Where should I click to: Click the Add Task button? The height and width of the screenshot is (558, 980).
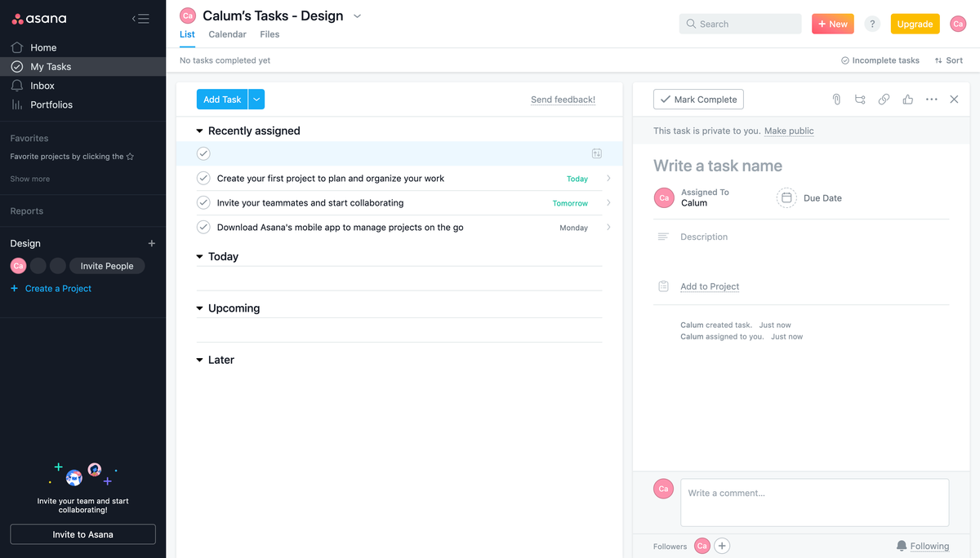coord(222,100)
